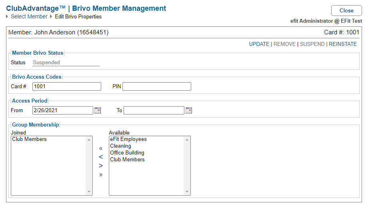This screenshot has width=368, height=206.
Task: Click the To date field
Action: click(x=154, y=110)
